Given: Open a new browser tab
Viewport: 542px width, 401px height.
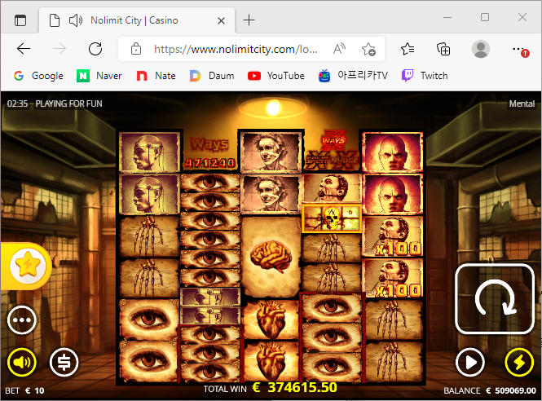Looking at the screenshot, I should tap(249, 20).
